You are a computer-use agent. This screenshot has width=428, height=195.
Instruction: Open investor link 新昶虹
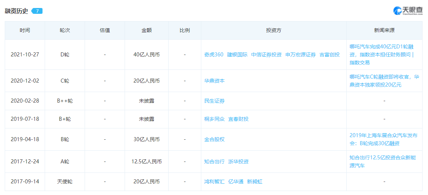click(255, 182)
